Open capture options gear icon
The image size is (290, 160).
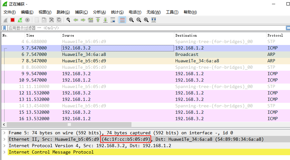pyautogui.click(x=27, y=20)
